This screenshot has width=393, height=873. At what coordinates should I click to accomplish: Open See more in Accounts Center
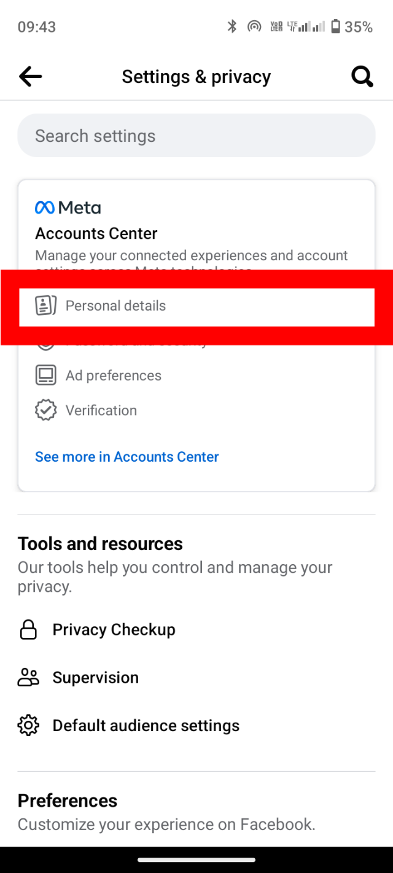126,457
